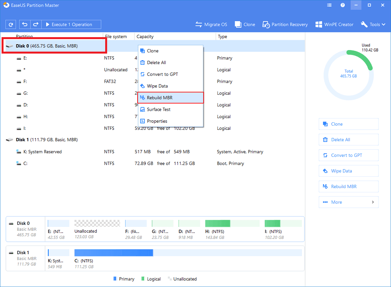This screenshot has height=287, width=391.
Task: Click the redo arrow icon
Action: (36, 24)
